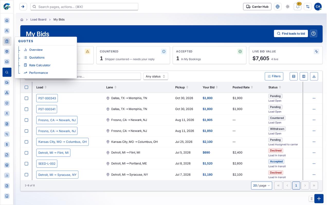Select the Detroit to Flint row checkbox
329x205 pixels.
26,153
